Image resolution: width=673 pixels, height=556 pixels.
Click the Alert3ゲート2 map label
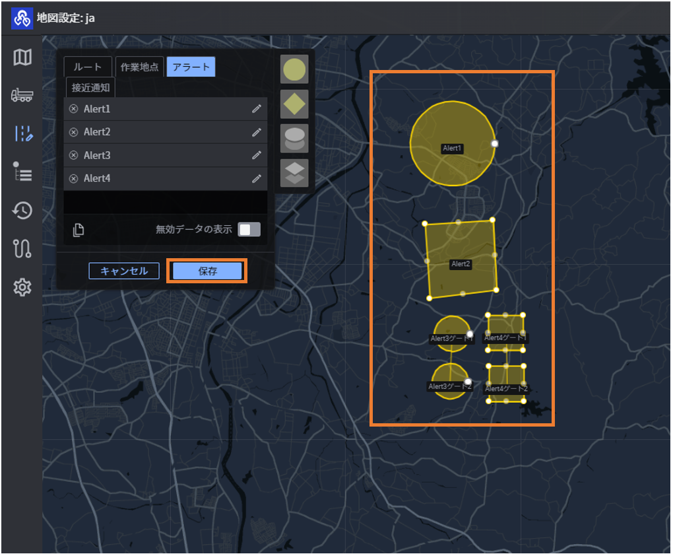pyautogui.click(x=450, y=386)
